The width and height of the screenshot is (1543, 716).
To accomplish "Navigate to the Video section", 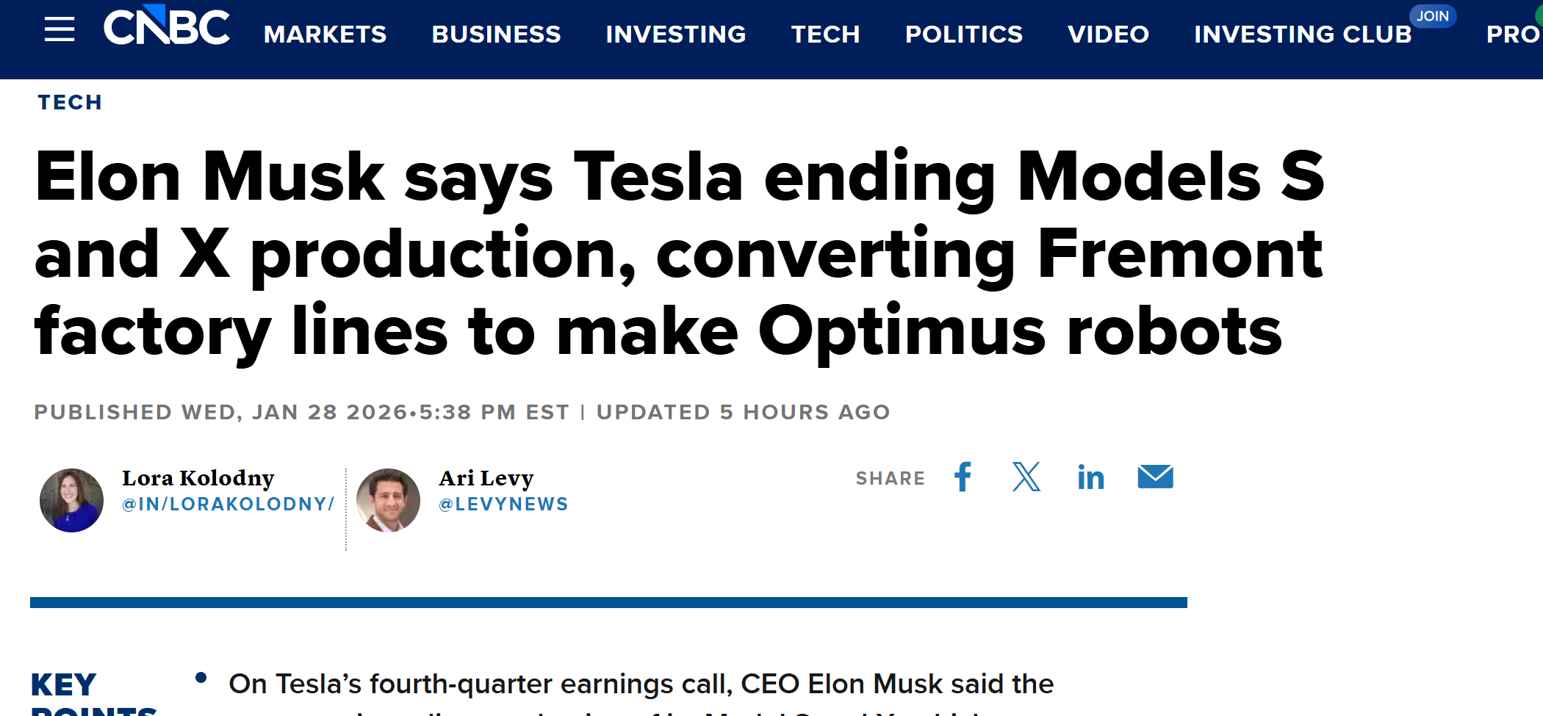I will tap(1108, 34).
